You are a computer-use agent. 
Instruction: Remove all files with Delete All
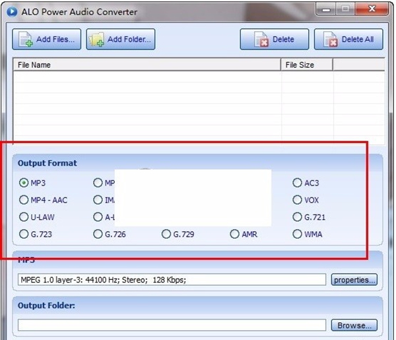[x=348, y=39]
